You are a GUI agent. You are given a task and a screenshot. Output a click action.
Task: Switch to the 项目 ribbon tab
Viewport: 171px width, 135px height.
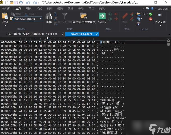70,8
